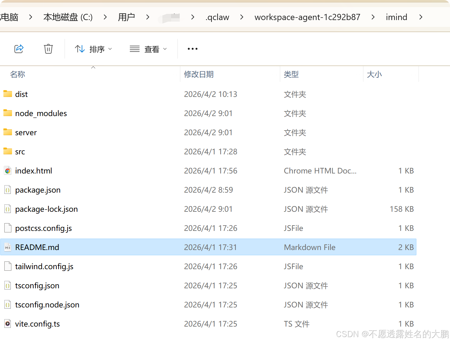The height and width of the screenshot is (342, 450).
Task: Navigate to 用户 in the address bar
Action: (x=126, y=17)
